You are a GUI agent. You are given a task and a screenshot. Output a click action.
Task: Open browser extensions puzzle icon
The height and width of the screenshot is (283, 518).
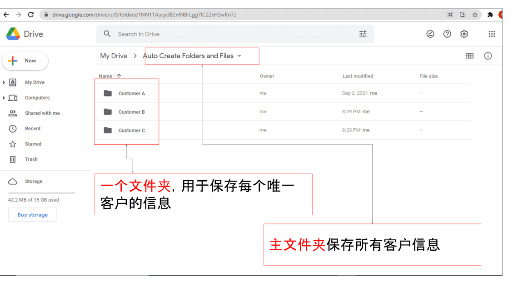tap(490, 15)
